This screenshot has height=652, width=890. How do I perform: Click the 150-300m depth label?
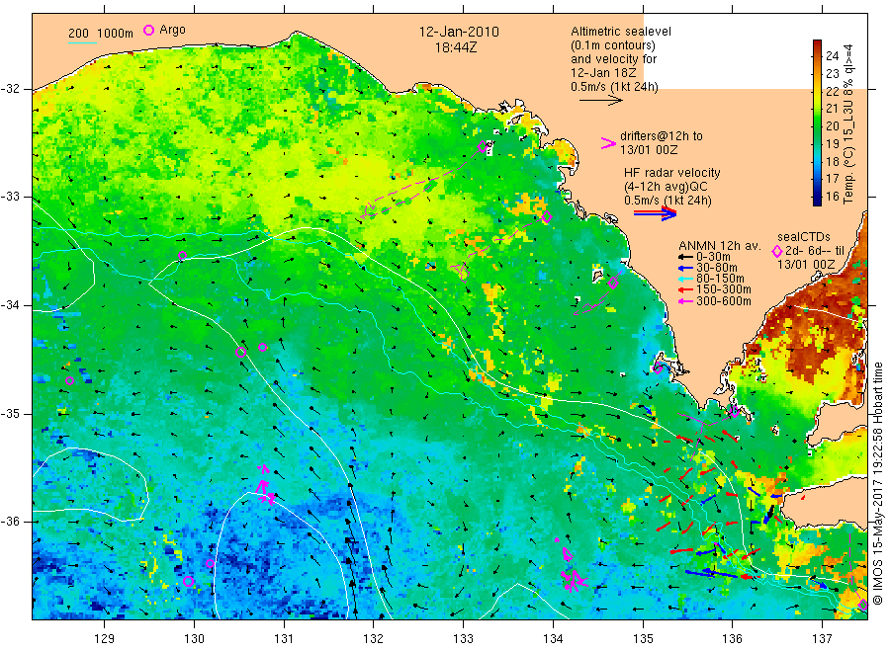724,289
